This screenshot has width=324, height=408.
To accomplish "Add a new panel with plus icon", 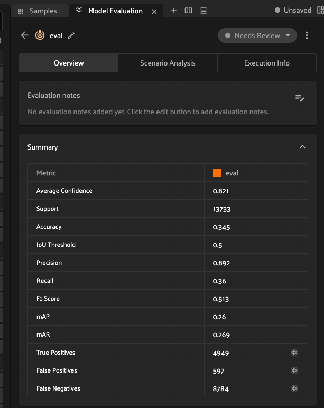I will coord(174,11).
